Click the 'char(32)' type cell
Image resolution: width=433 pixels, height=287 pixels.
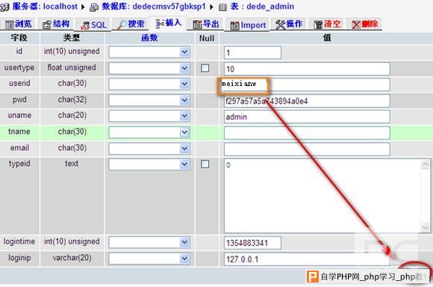[x=72, y=99]
